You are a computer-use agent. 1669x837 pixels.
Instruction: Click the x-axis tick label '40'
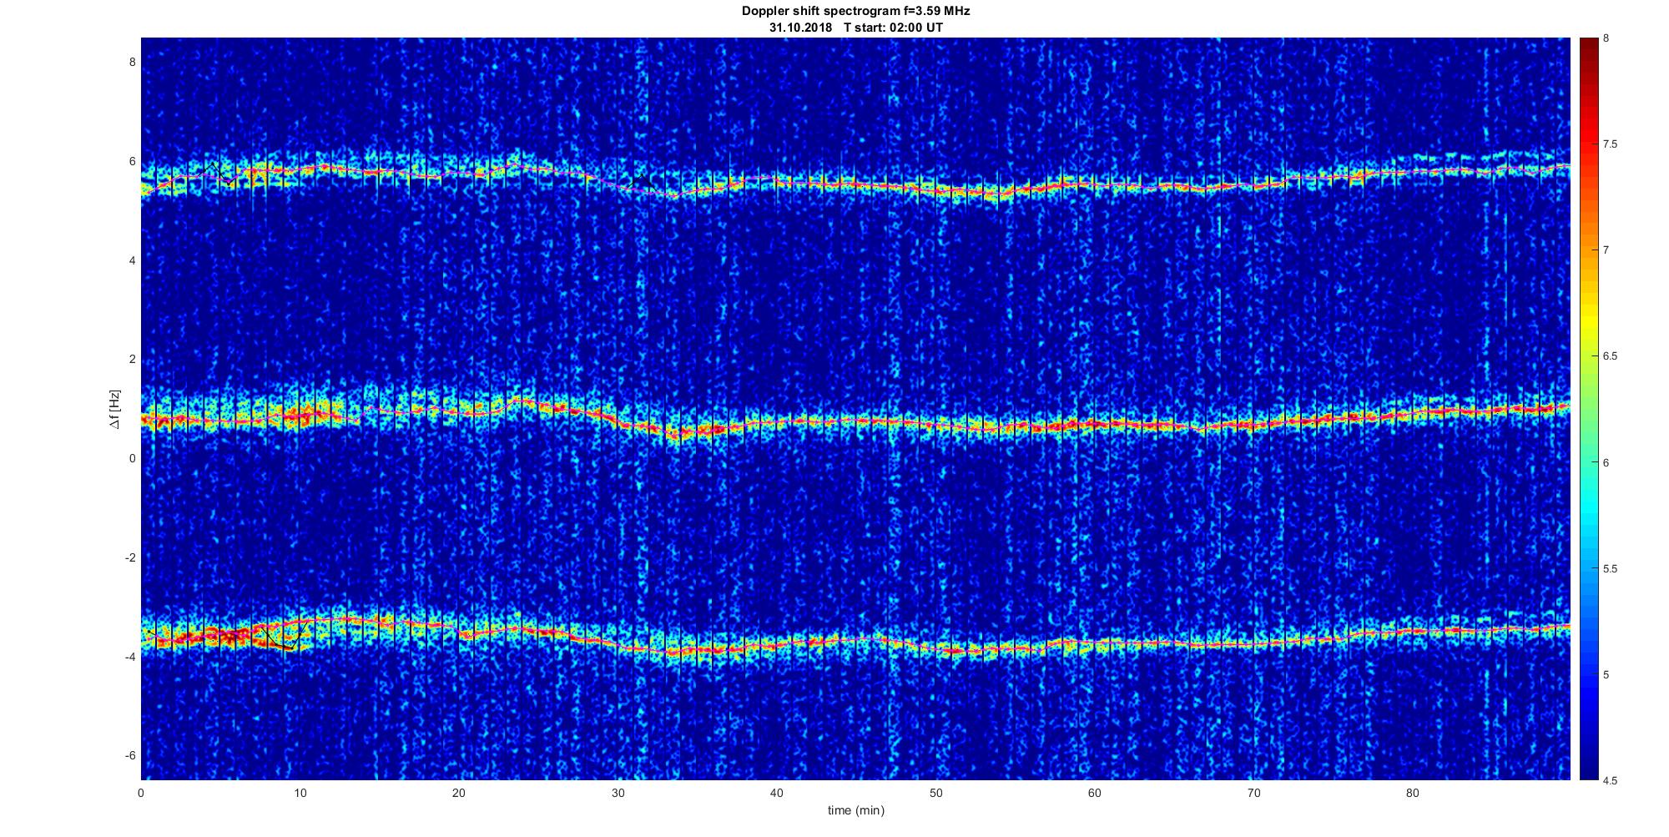click(x=777, y=793)
